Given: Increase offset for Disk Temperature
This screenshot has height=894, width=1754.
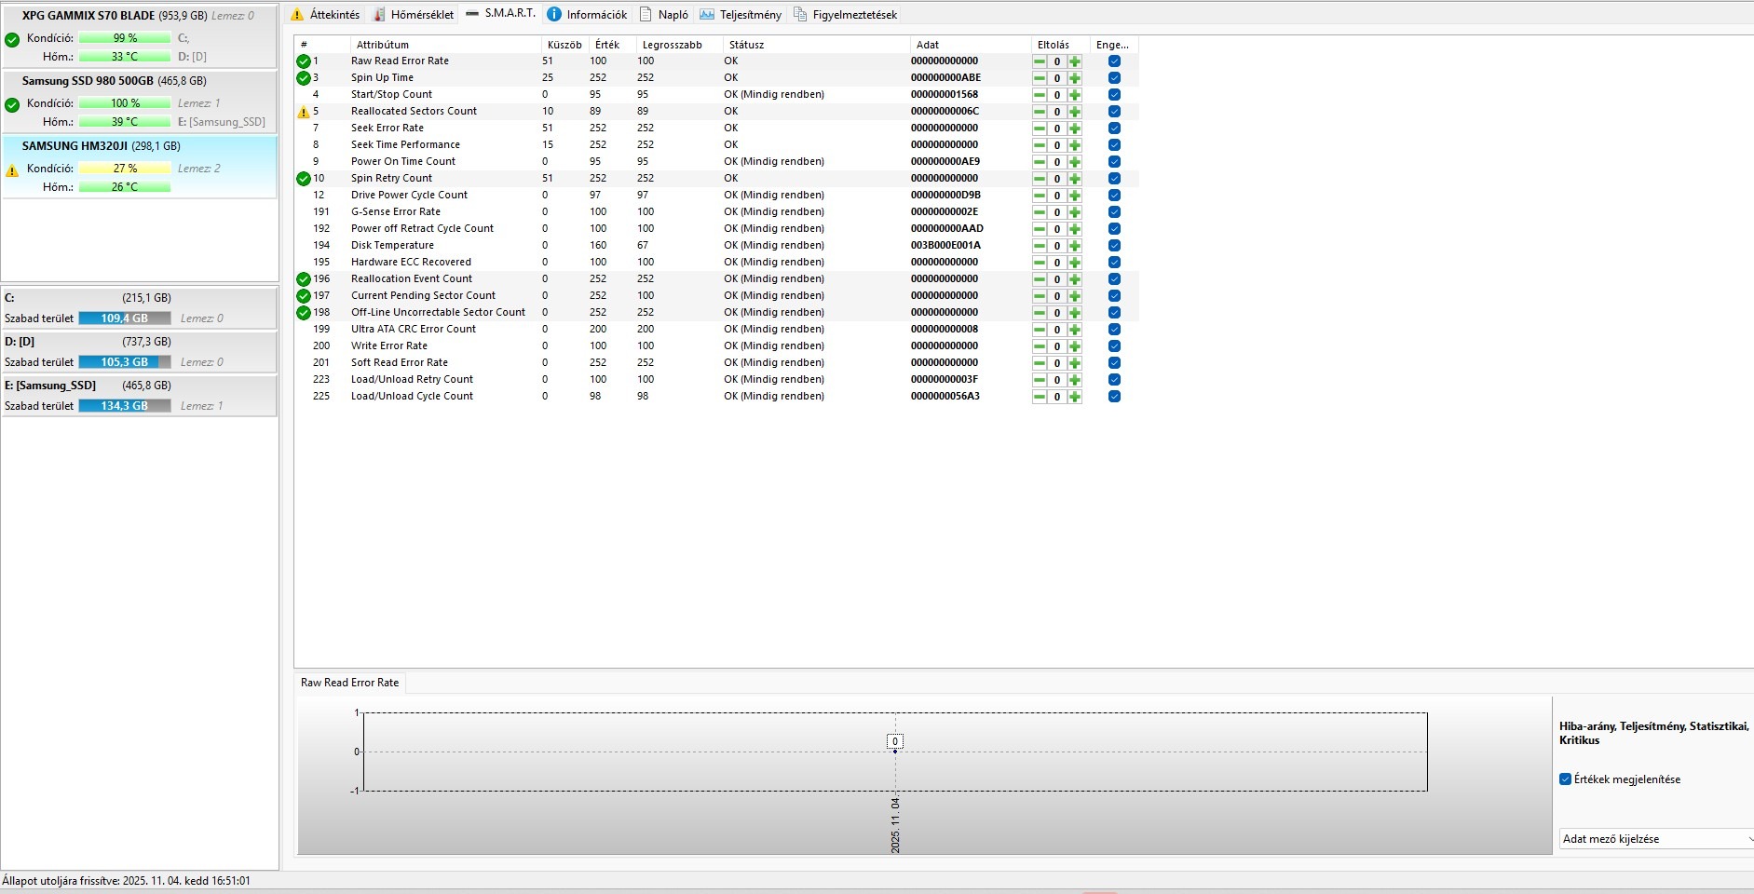Looking at the screenshot, I should coord(1075,246).
